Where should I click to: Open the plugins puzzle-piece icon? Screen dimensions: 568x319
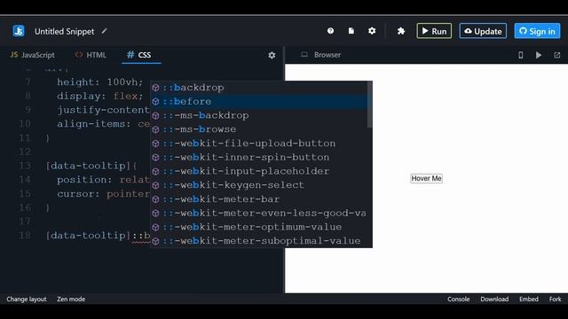coord(401,31)
